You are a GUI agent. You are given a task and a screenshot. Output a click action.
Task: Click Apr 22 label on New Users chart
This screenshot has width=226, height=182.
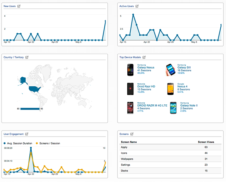(31, 42)
